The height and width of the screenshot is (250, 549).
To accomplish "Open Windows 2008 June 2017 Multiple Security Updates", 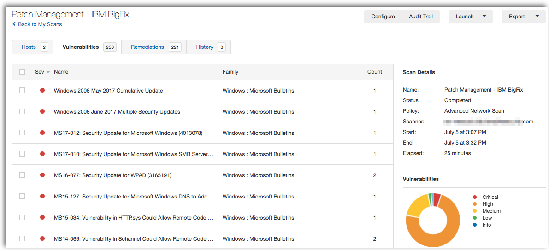I will pos(117,112).
